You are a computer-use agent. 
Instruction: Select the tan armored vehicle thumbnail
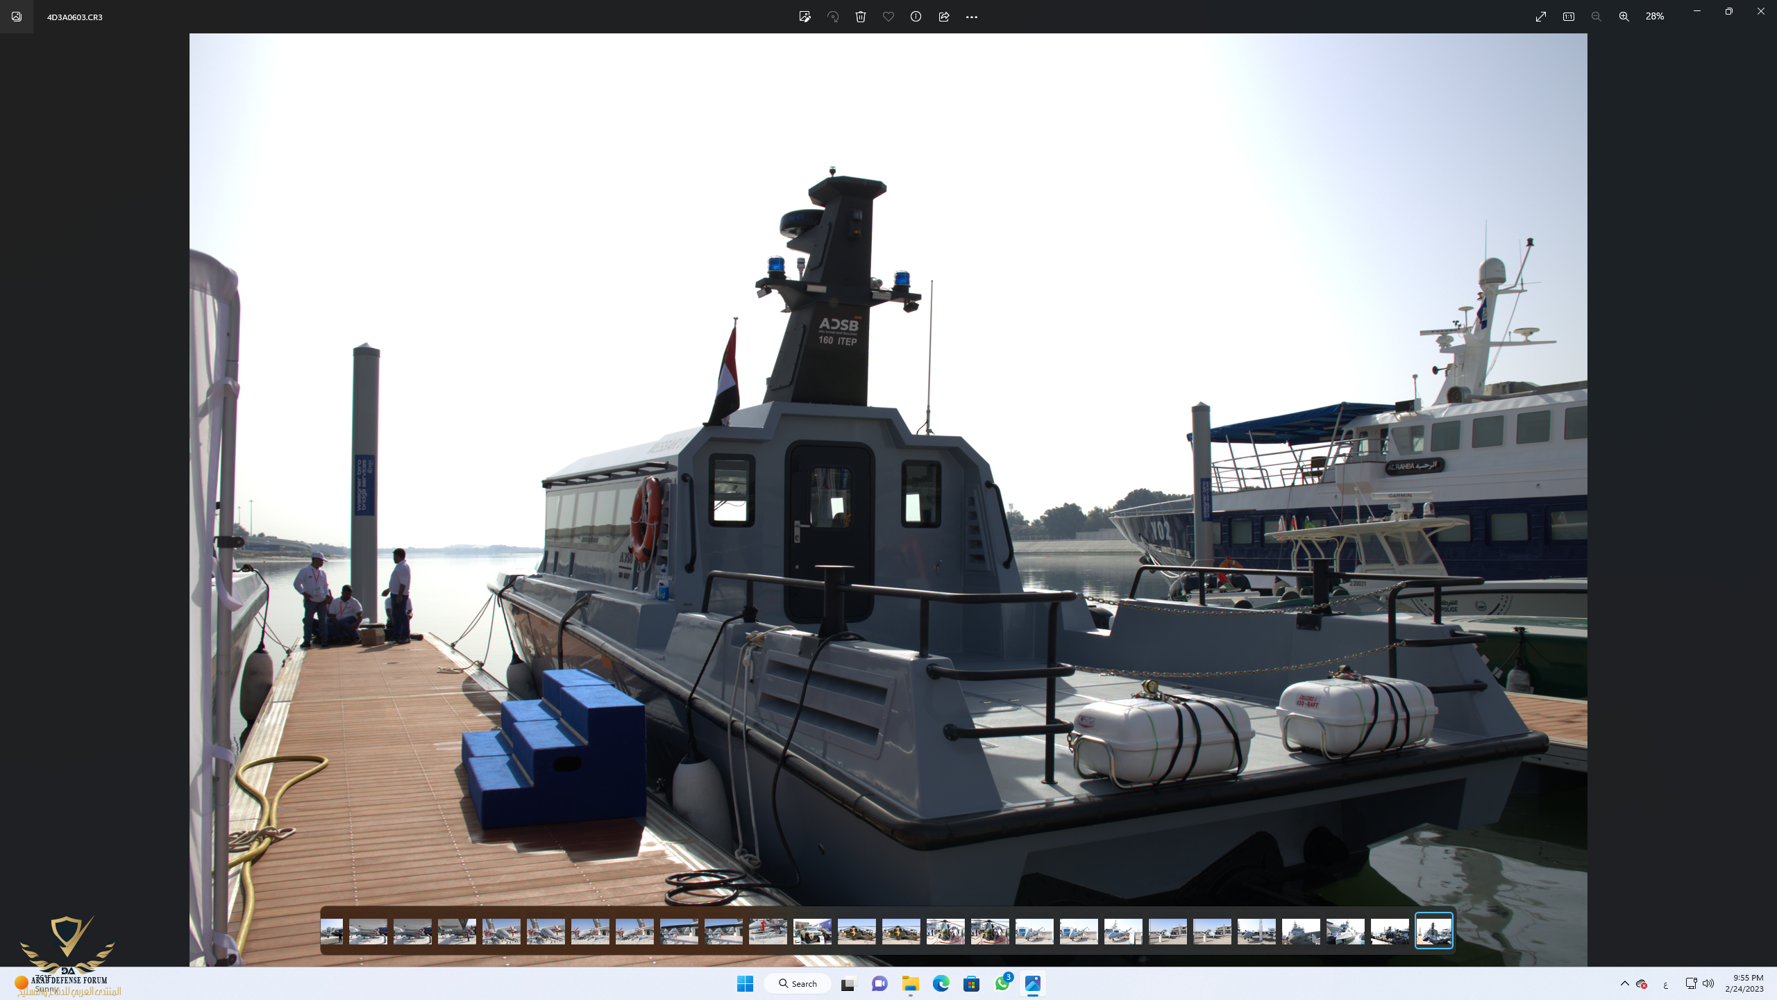coord(812,931)
